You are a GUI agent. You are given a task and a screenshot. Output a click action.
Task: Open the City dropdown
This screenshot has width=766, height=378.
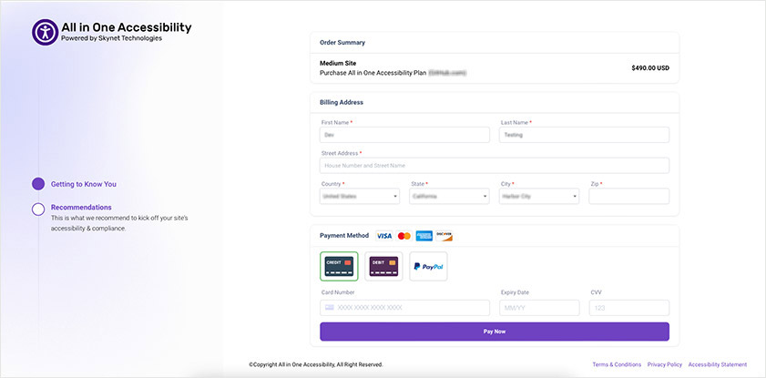pos(539,197)
